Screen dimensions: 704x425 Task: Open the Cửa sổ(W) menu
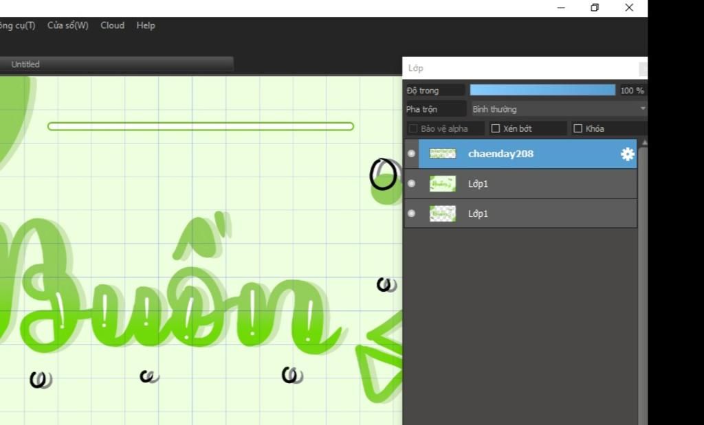[68, 25]
